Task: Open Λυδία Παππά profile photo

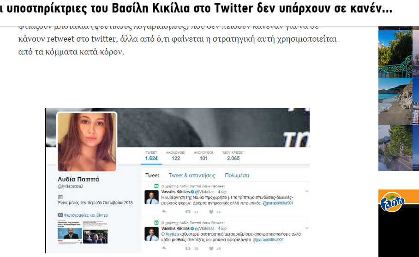Action: pyautogui.click(x=87, y=141)
